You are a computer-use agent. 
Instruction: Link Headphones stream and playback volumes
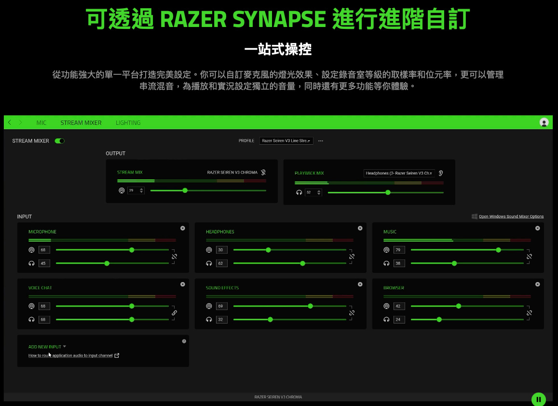pyautogui.click(x=352, y=257)
